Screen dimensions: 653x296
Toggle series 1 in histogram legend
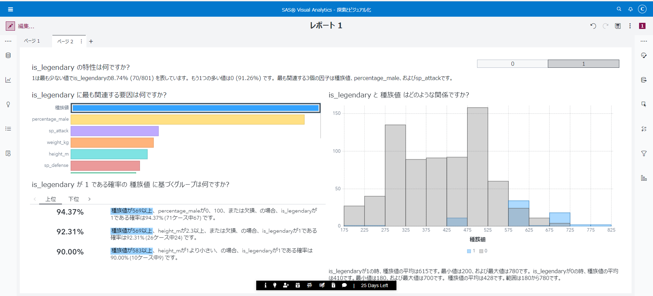(x=471, y=251)
